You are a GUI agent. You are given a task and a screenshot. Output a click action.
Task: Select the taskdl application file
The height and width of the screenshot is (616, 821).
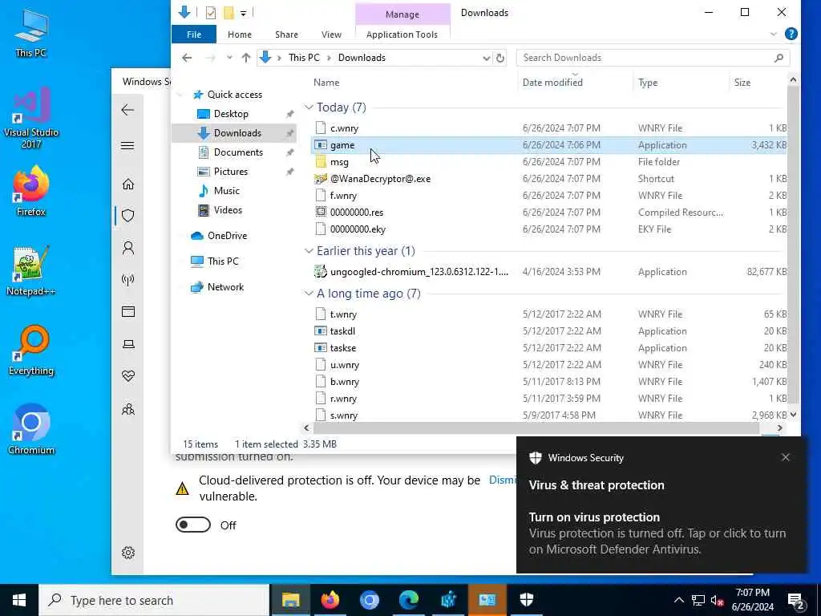(x=342, y=331)
